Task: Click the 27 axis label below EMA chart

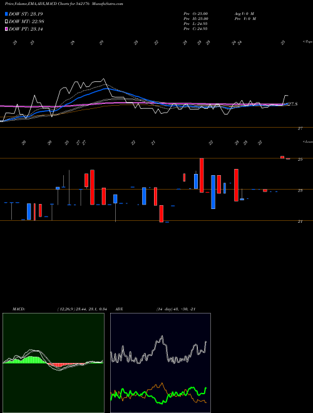Action: (x=300, y=128)
